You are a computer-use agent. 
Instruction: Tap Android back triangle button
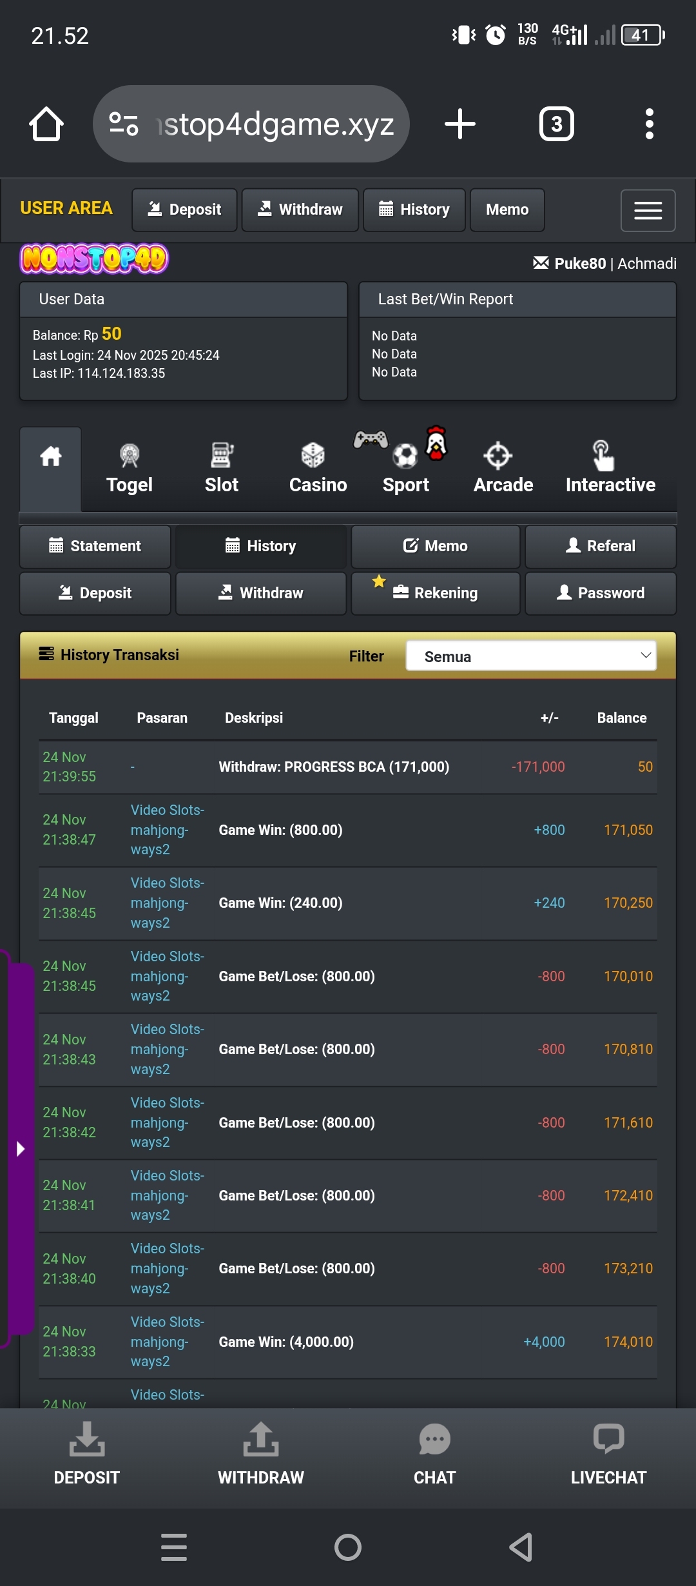pos(521,1547)
